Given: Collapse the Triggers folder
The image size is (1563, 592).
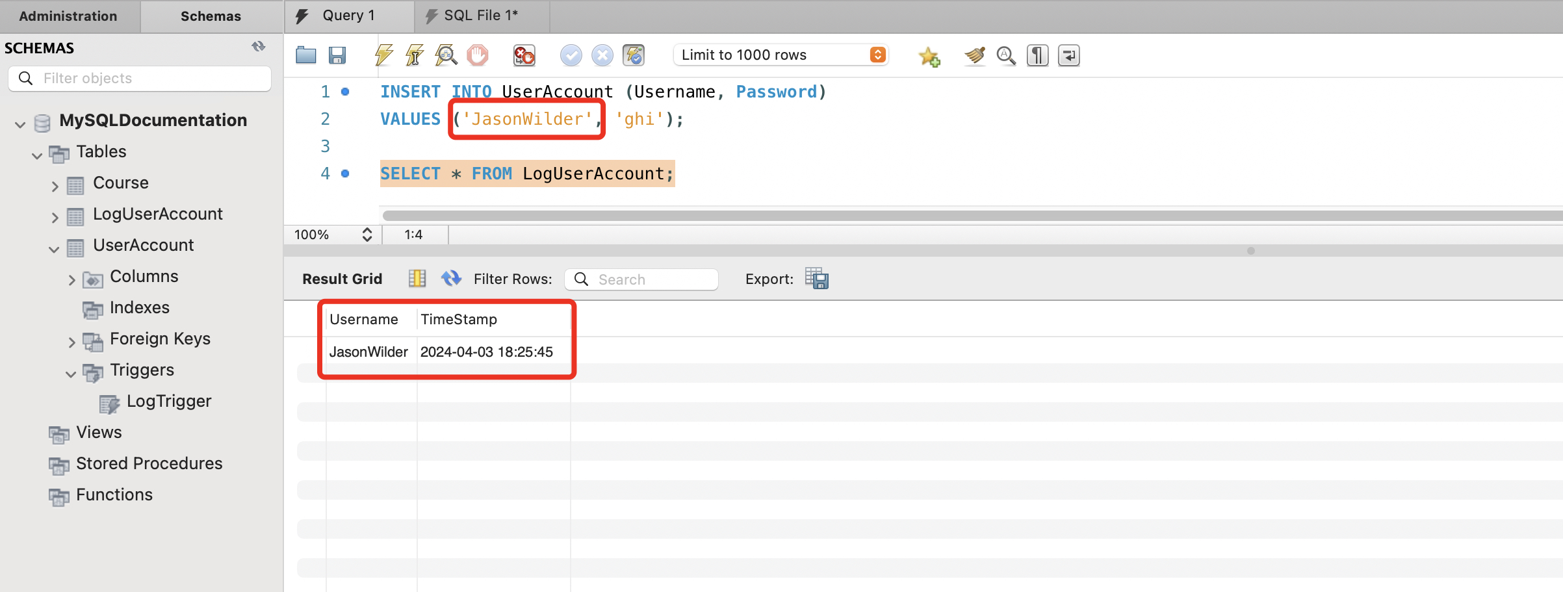Looking at the screenshot, I should click(x=71, y=374).
